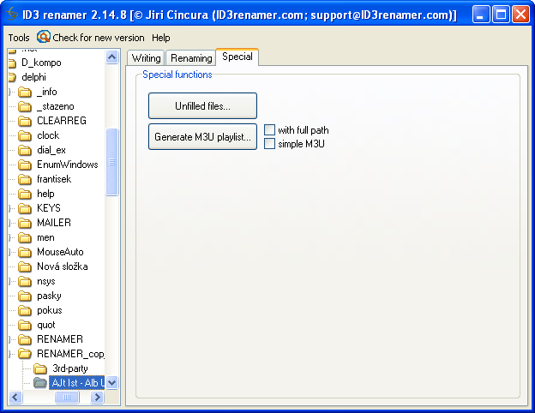Expand the MAILER tree node
This screenshot has width=535, height=413.
click(10, 223)
